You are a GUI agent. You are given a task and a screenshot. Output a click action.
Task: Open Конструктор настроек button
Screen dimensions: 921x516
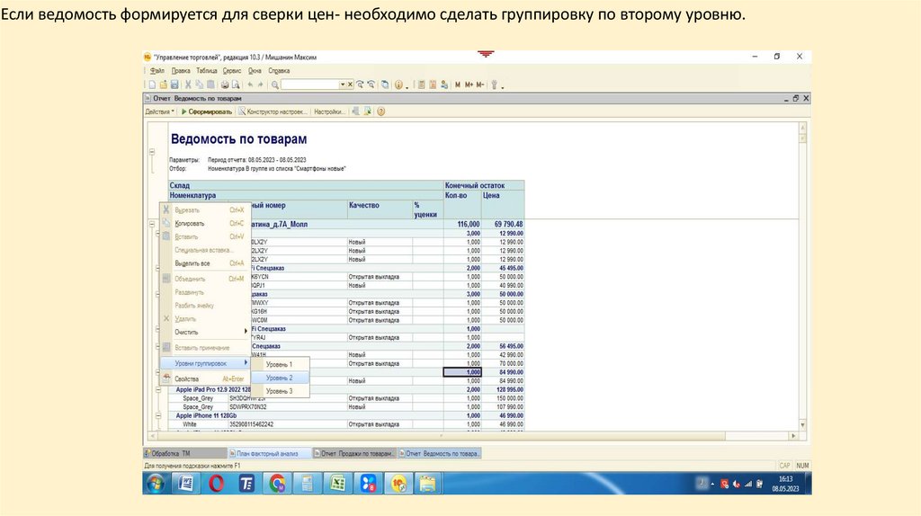click(x=274, y=112)
